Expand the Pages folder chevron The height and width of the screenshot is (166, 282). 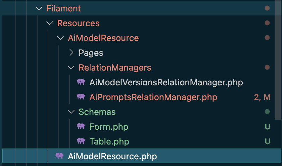click(x=71, y=53)
